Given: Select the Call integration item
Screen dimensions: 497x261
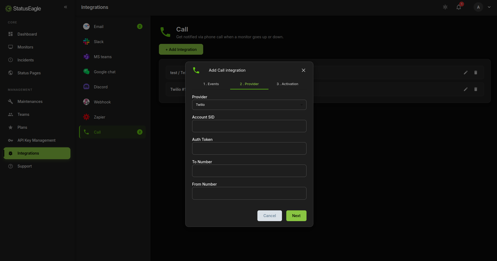Looking at the screenshot, I should [113, 132].
